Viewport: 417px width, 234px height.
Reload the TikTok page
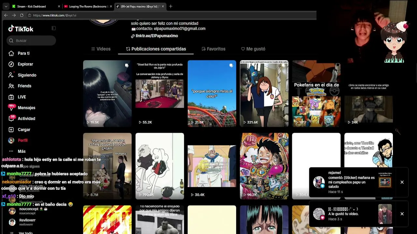[x=22, y=15]
